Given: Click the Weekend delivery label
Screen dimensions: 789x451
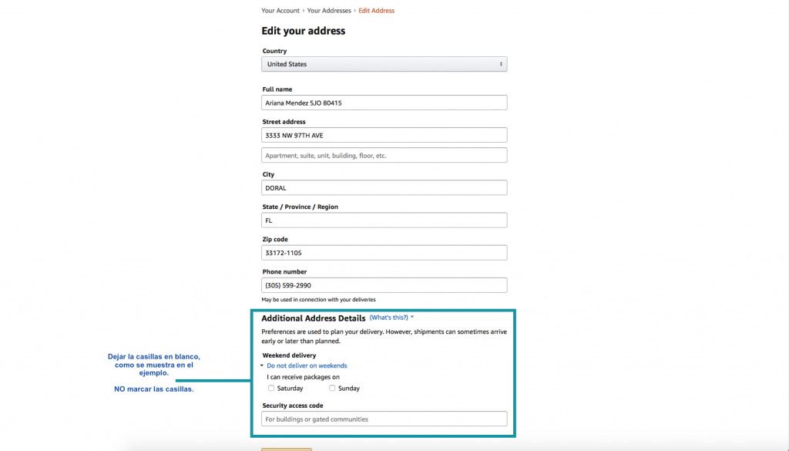Looking at the screenshot, I should point(289,355).
